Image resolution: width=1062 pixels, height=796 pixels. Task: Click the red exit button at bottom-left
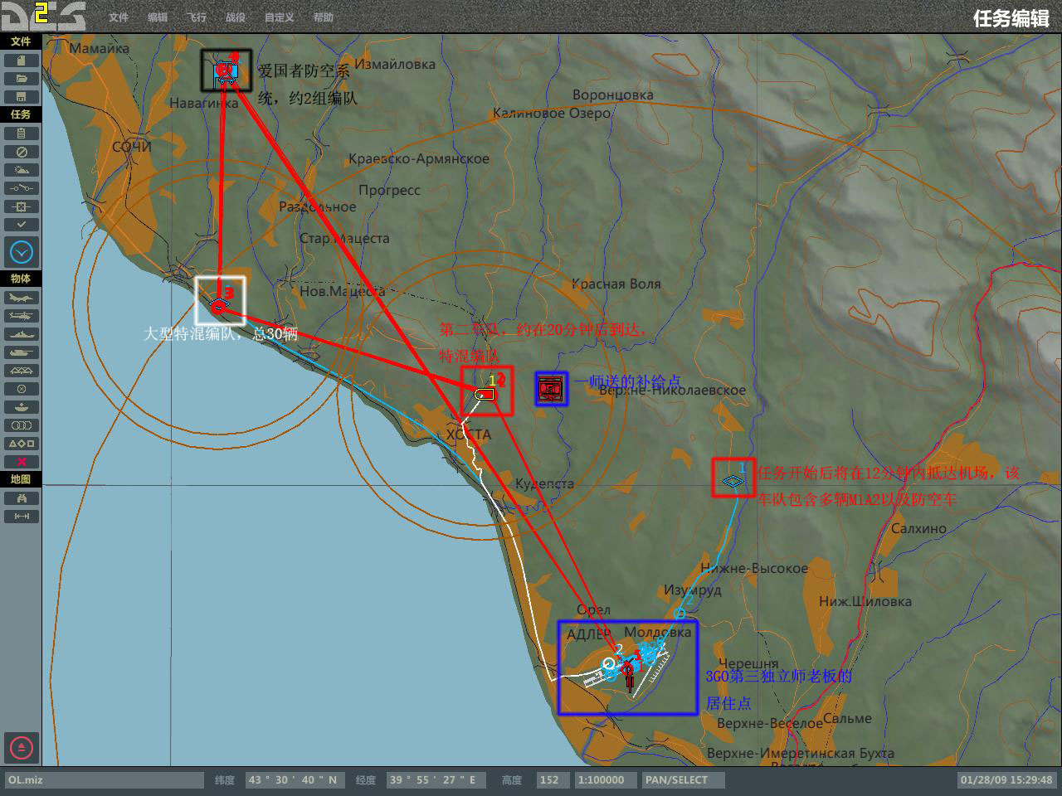(22, 747)
